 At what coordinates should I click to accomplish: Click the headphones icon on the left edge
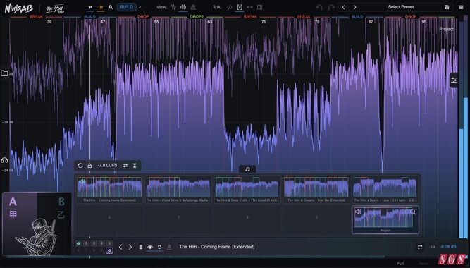coord(4,161)
